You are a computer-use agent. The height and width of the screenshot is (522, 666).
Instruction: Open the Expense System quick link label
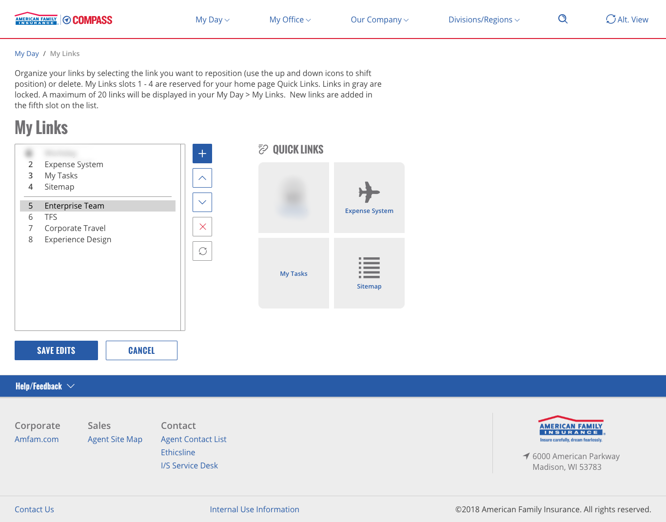pos(369,211)
